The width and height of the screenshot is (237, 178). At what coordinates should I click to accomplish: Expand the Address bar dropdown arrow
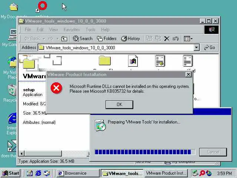[x=197, y=48]
